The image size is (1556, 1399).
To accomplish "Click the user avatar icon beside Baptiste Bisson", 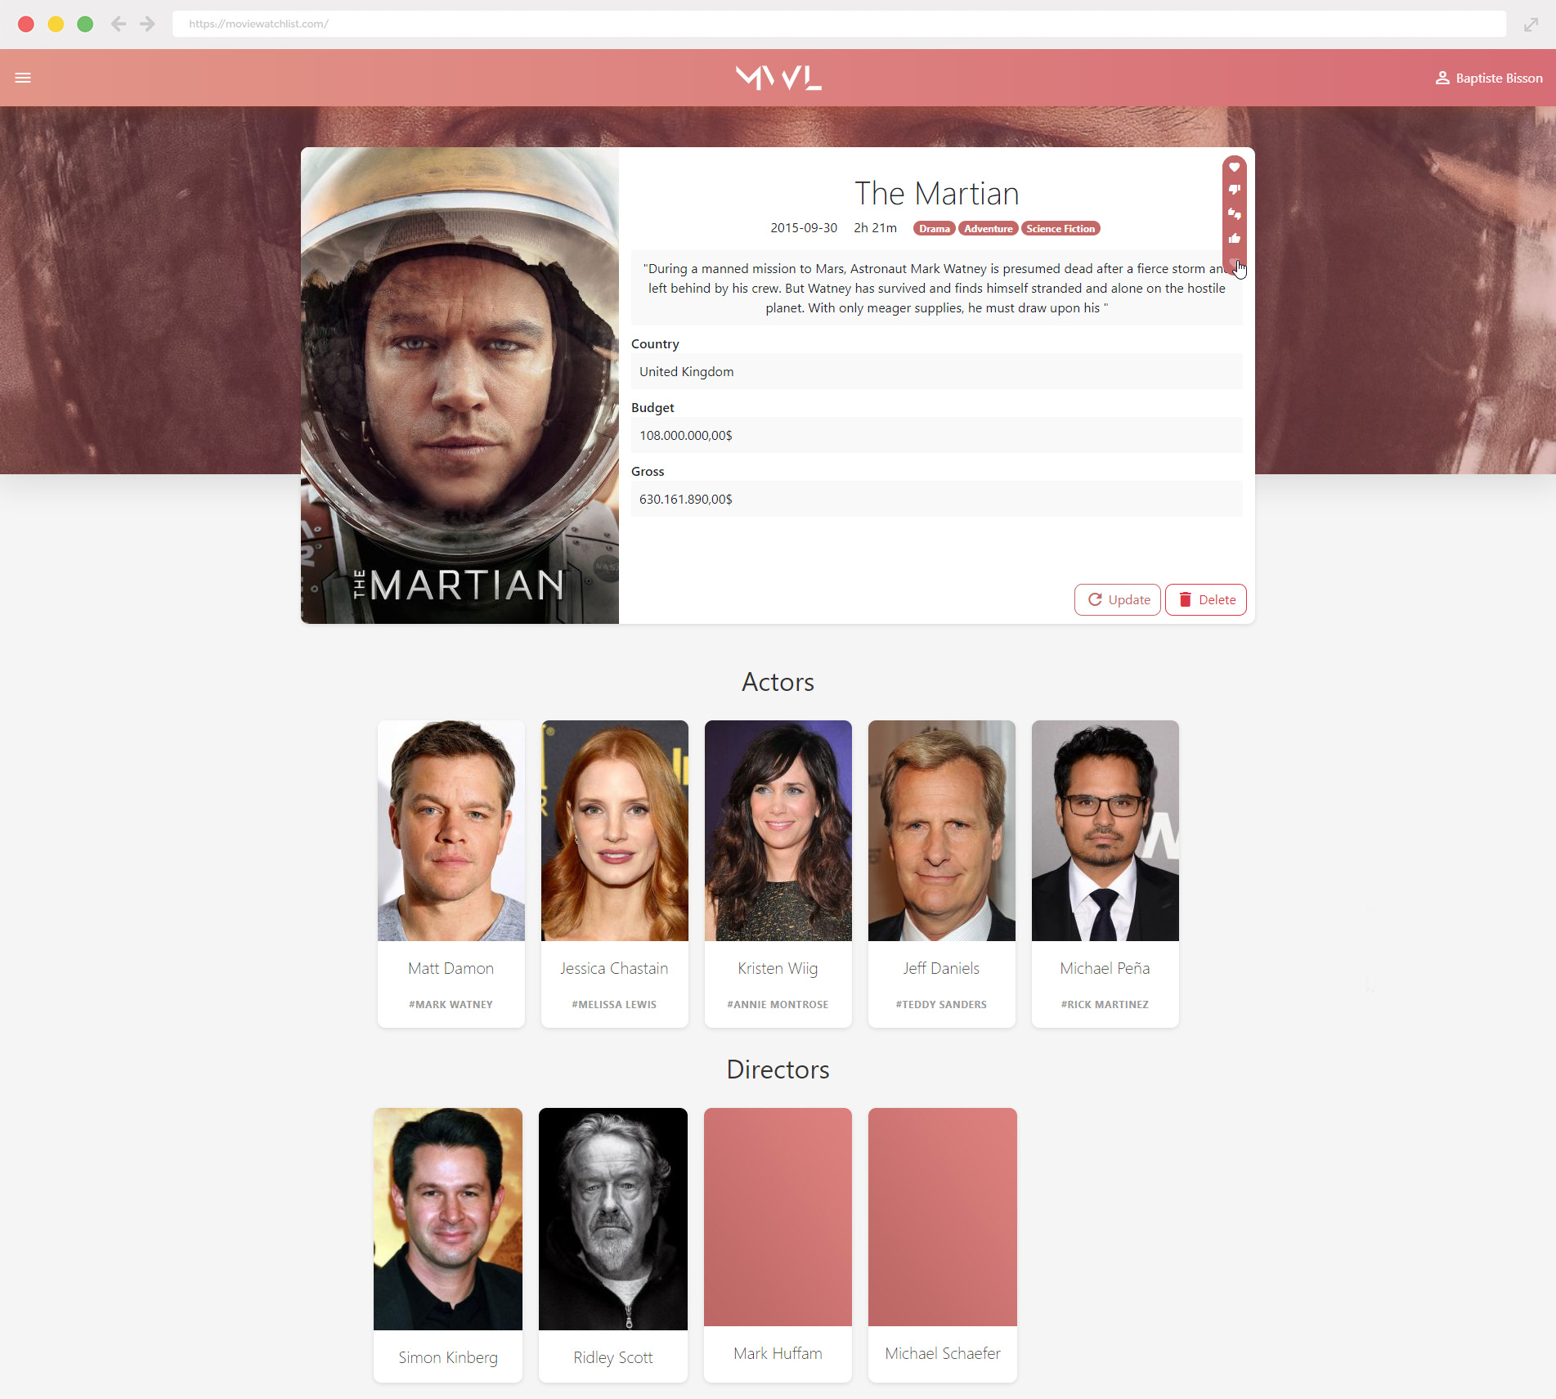I will click(1442, 78).
